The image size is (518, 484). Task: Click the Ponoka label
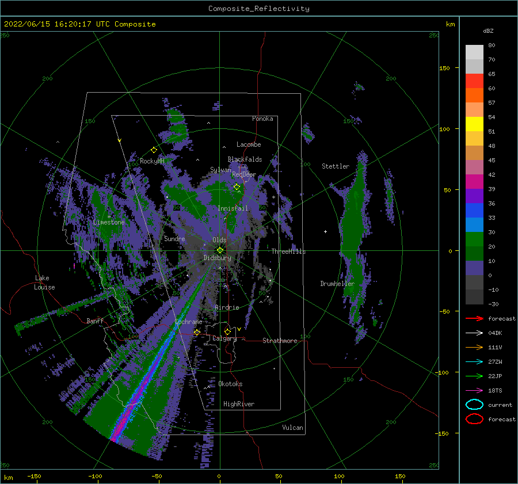(x=262, y=119)
